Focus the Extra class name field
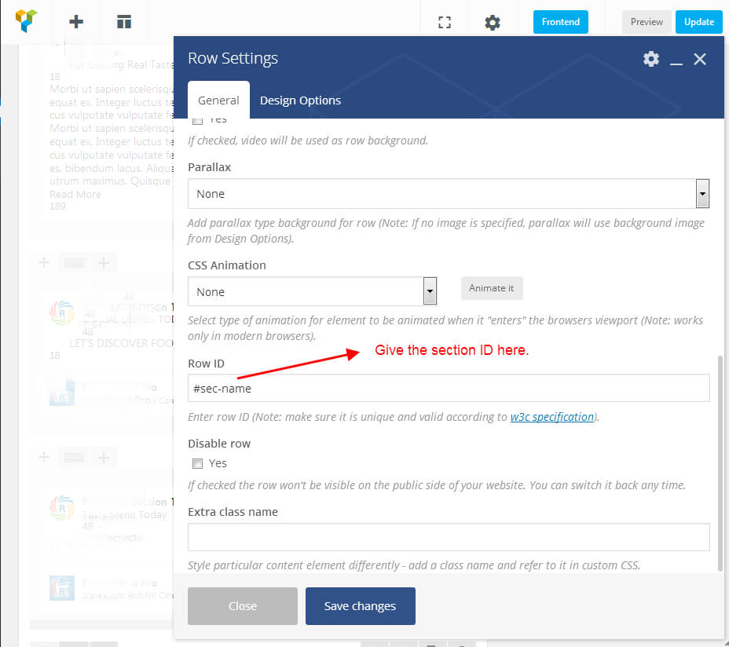This screenshot has height=647, width=729. 449,537
